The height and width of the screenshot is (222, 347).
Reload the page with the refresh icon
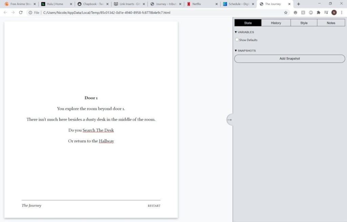tap(21, 13)
